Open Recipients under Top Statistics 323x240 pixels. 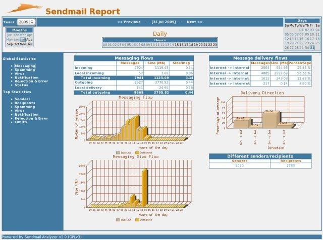(x=25, y=103)
